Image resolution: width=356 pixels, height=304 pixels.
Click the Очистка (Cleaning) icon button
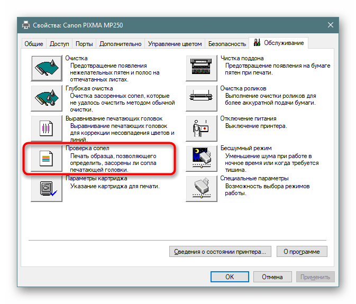(x=47, y=67)
